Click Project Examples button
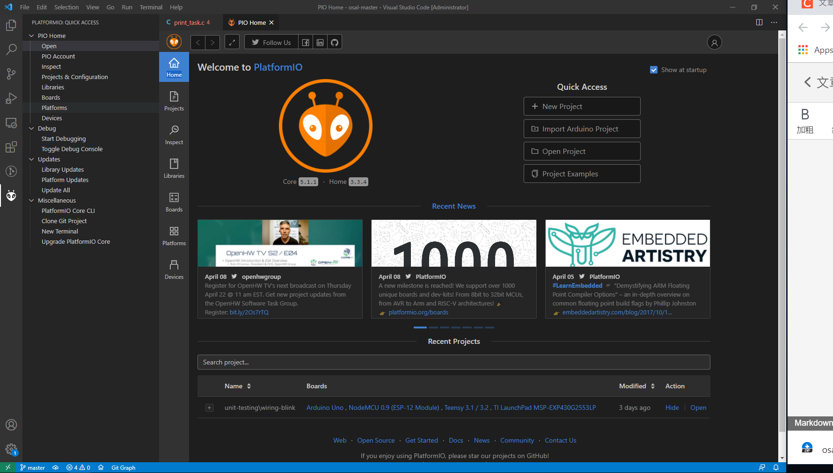Screen dimensions: 833x473 582,174
